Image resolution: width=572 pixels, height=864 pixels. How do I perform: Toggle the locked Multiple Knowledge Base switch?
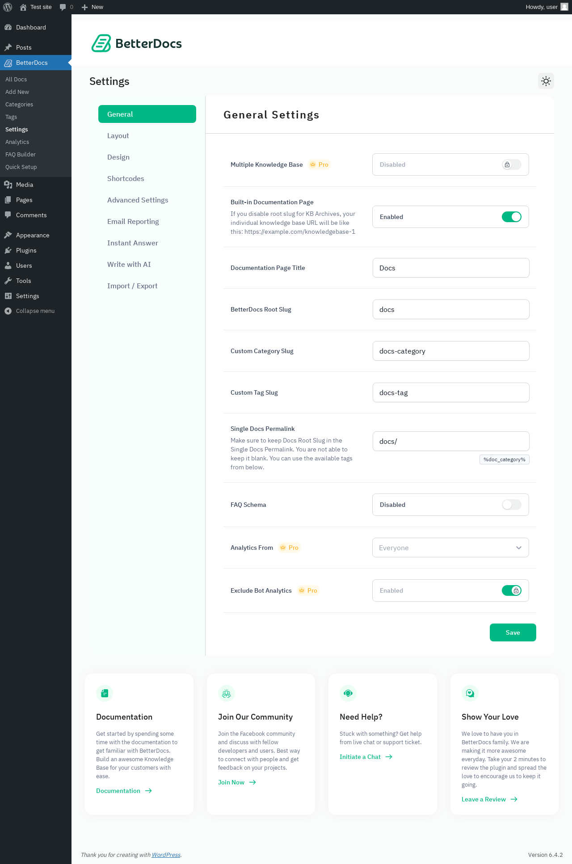tap(512, 164)
